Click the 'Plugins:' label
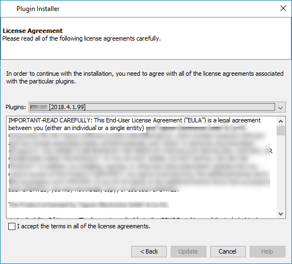 pos(15,107)
